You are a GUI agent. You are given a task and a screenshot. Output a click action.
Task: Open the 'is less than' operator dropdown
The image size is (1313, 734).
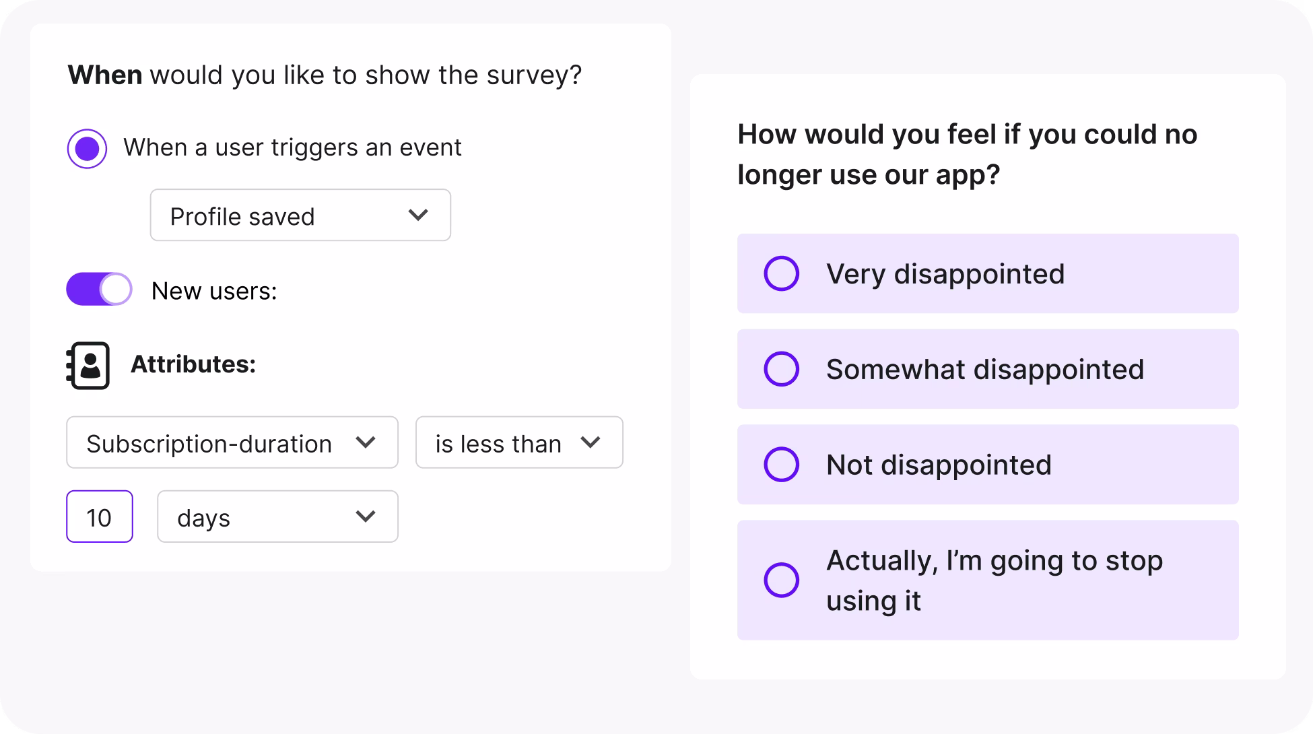518,443
